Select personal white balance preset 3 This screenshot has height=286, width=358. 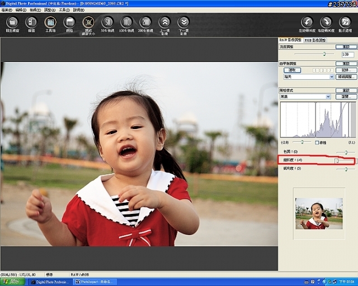pyautogui.click(x=330, y=70)
